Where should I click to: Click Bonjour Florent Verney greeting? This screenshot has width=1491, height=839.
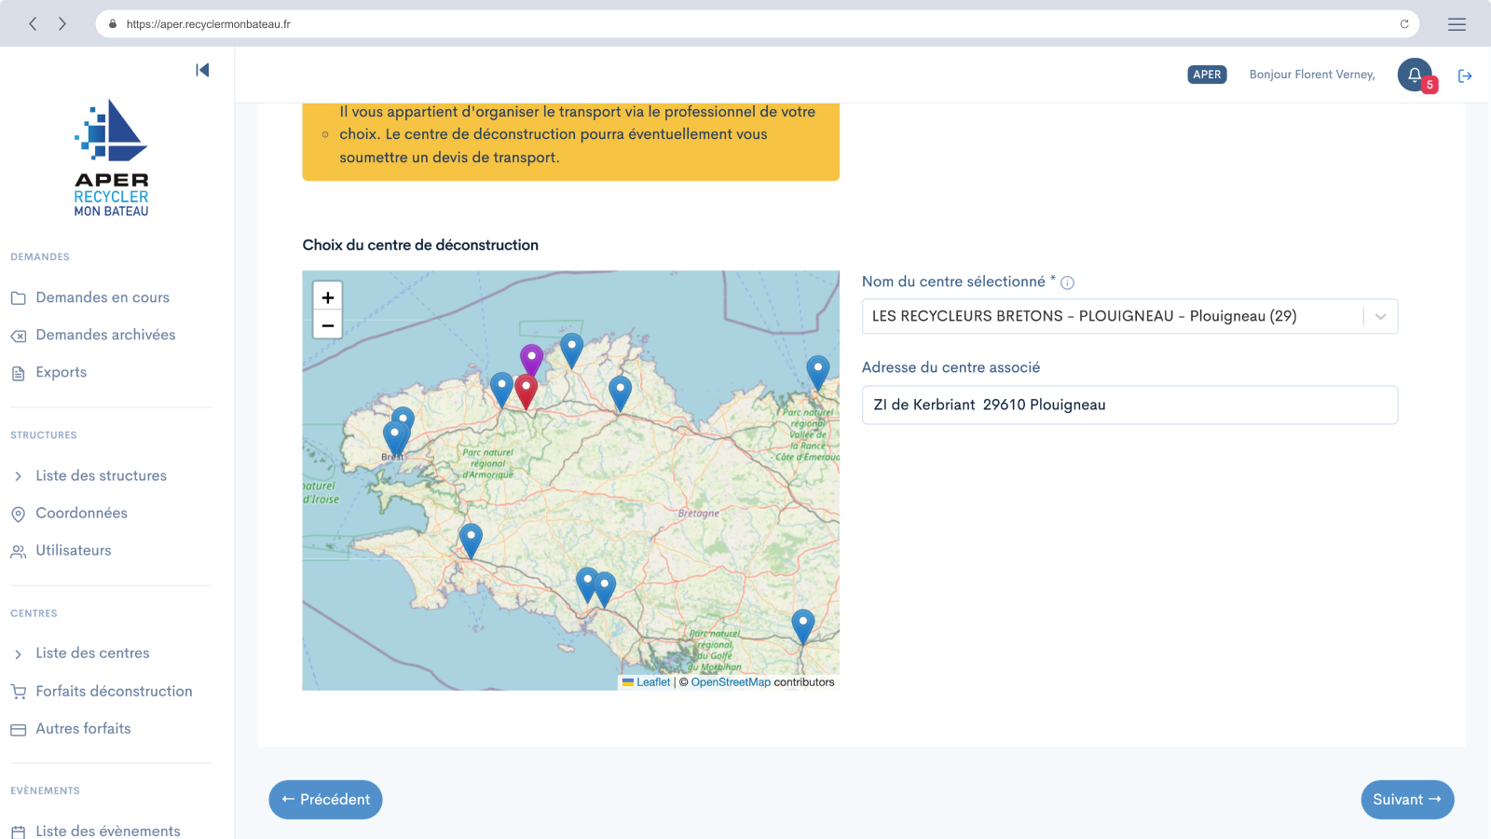tap(1312, 75)
